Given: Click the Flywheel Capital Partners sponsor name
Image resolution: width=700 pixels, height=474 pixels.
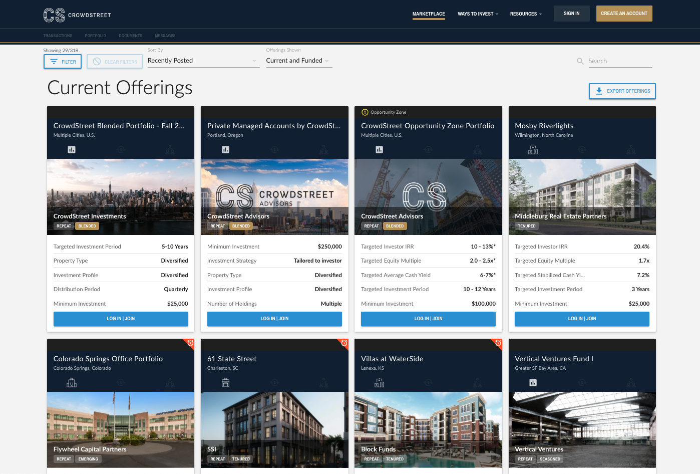Looking at the screenshot, I should pyautogui.click(x=90, y=449).
